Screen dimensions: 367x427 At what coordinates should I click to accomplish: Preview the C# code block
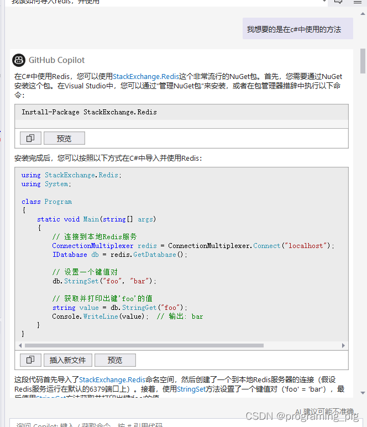coord(115,360)
